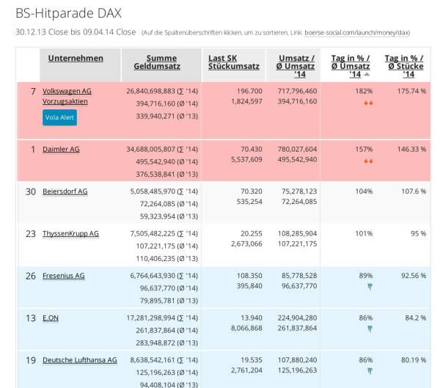Viewport: 440px width, 388px height.
Task: Sort by Tag in % / Ø Umsatz '14
Action: [349, 65]
